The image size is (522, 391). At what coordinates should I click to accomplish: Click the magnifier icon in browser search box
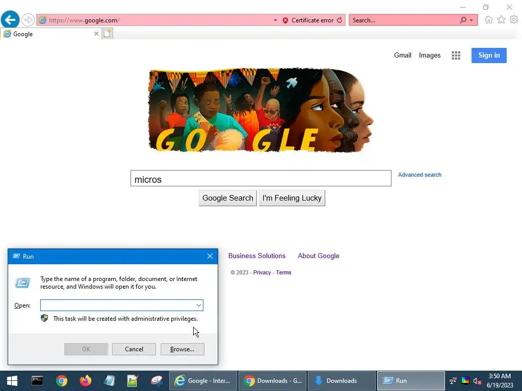[x=463, y=20]
